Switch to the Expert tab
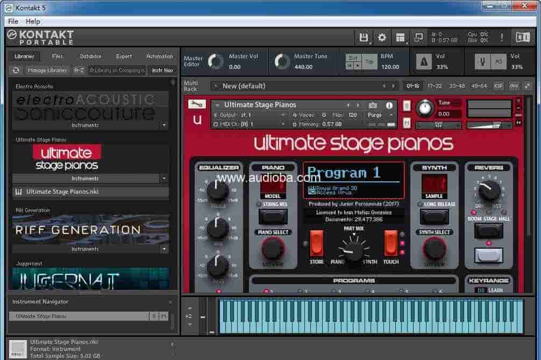The width and height of the screenshot is (541, 360). [124, 57]
